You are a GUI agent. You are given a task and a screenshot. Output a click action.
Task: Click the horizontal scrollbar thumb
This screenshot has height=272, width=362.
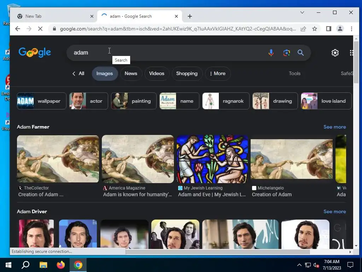(x=217, y=252)
